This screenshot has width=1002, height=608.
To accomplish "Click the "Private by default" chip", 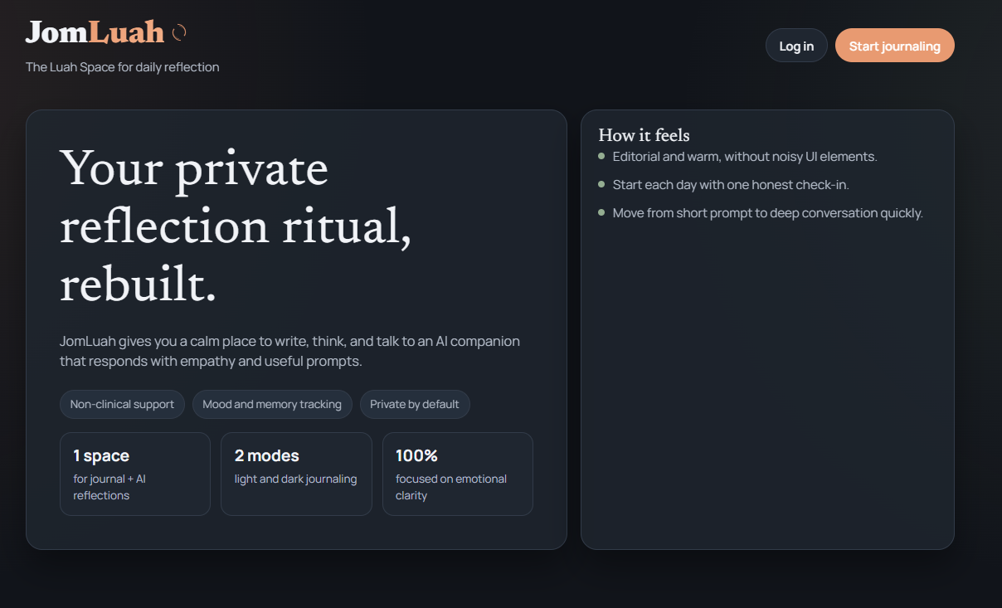I will coord(415,405).
